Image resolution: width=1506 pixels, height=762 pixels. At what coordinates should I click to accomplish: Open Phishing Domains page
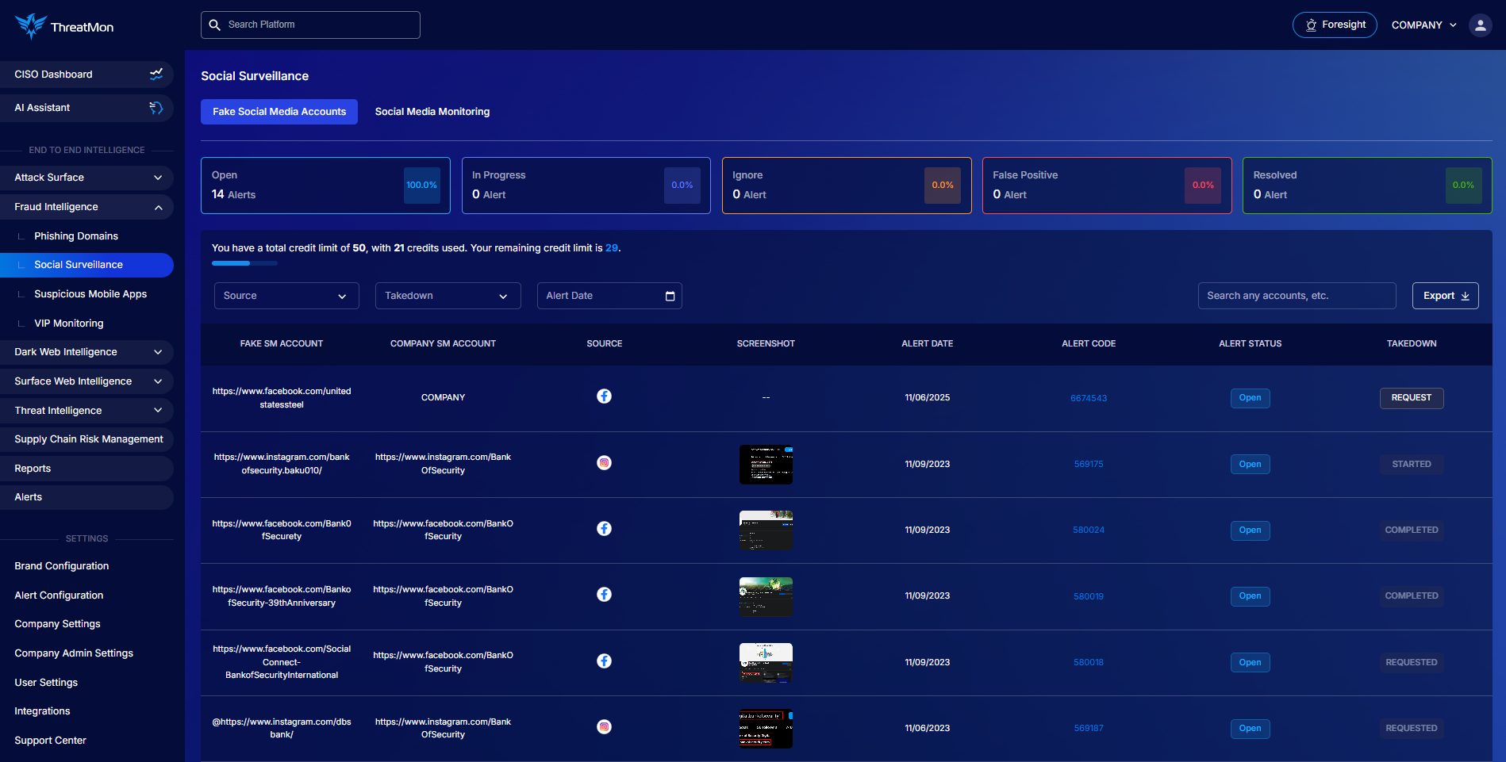76,236
